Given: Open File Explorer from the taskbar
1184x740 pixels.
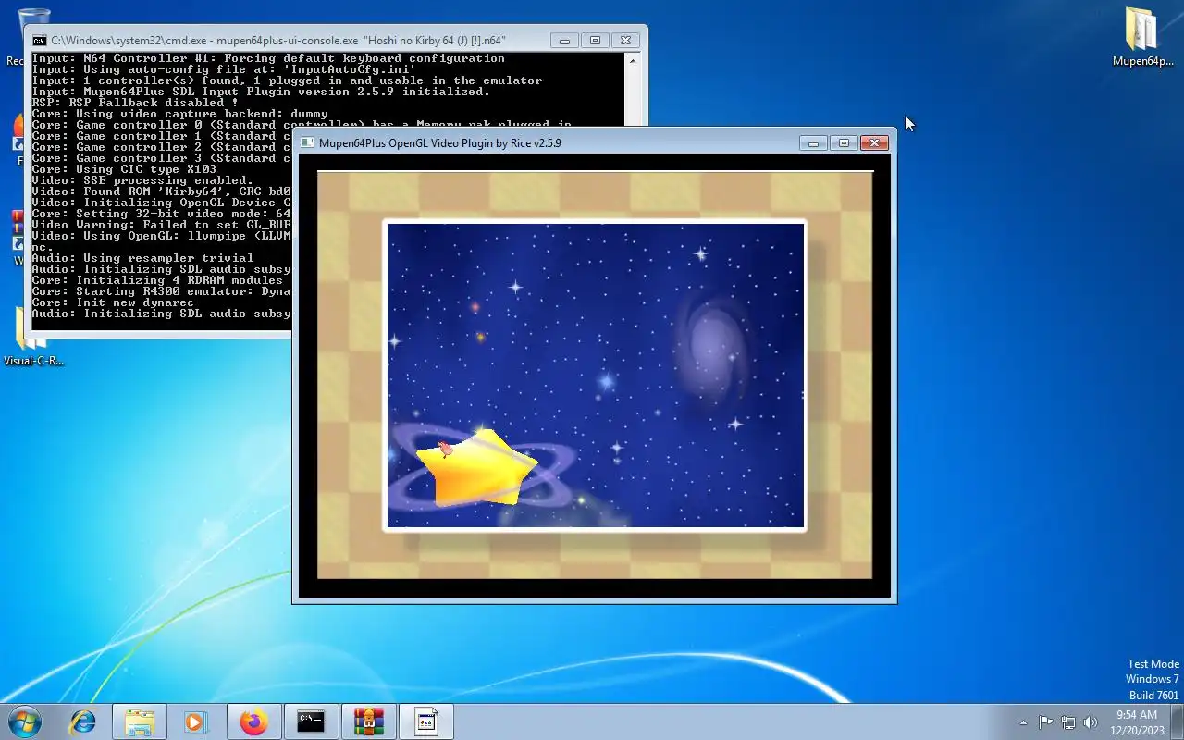Looking at the screenshot, I should pyautogui.click(x=139, y=721).
